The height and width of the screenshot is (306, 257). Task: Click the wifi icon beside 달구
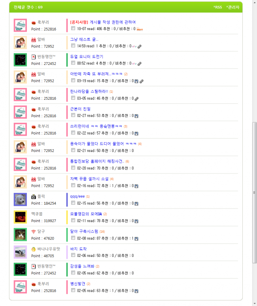click(x=34, y=232)
